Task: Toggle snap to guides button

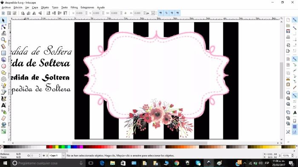Action: click(x=295, y=132)
